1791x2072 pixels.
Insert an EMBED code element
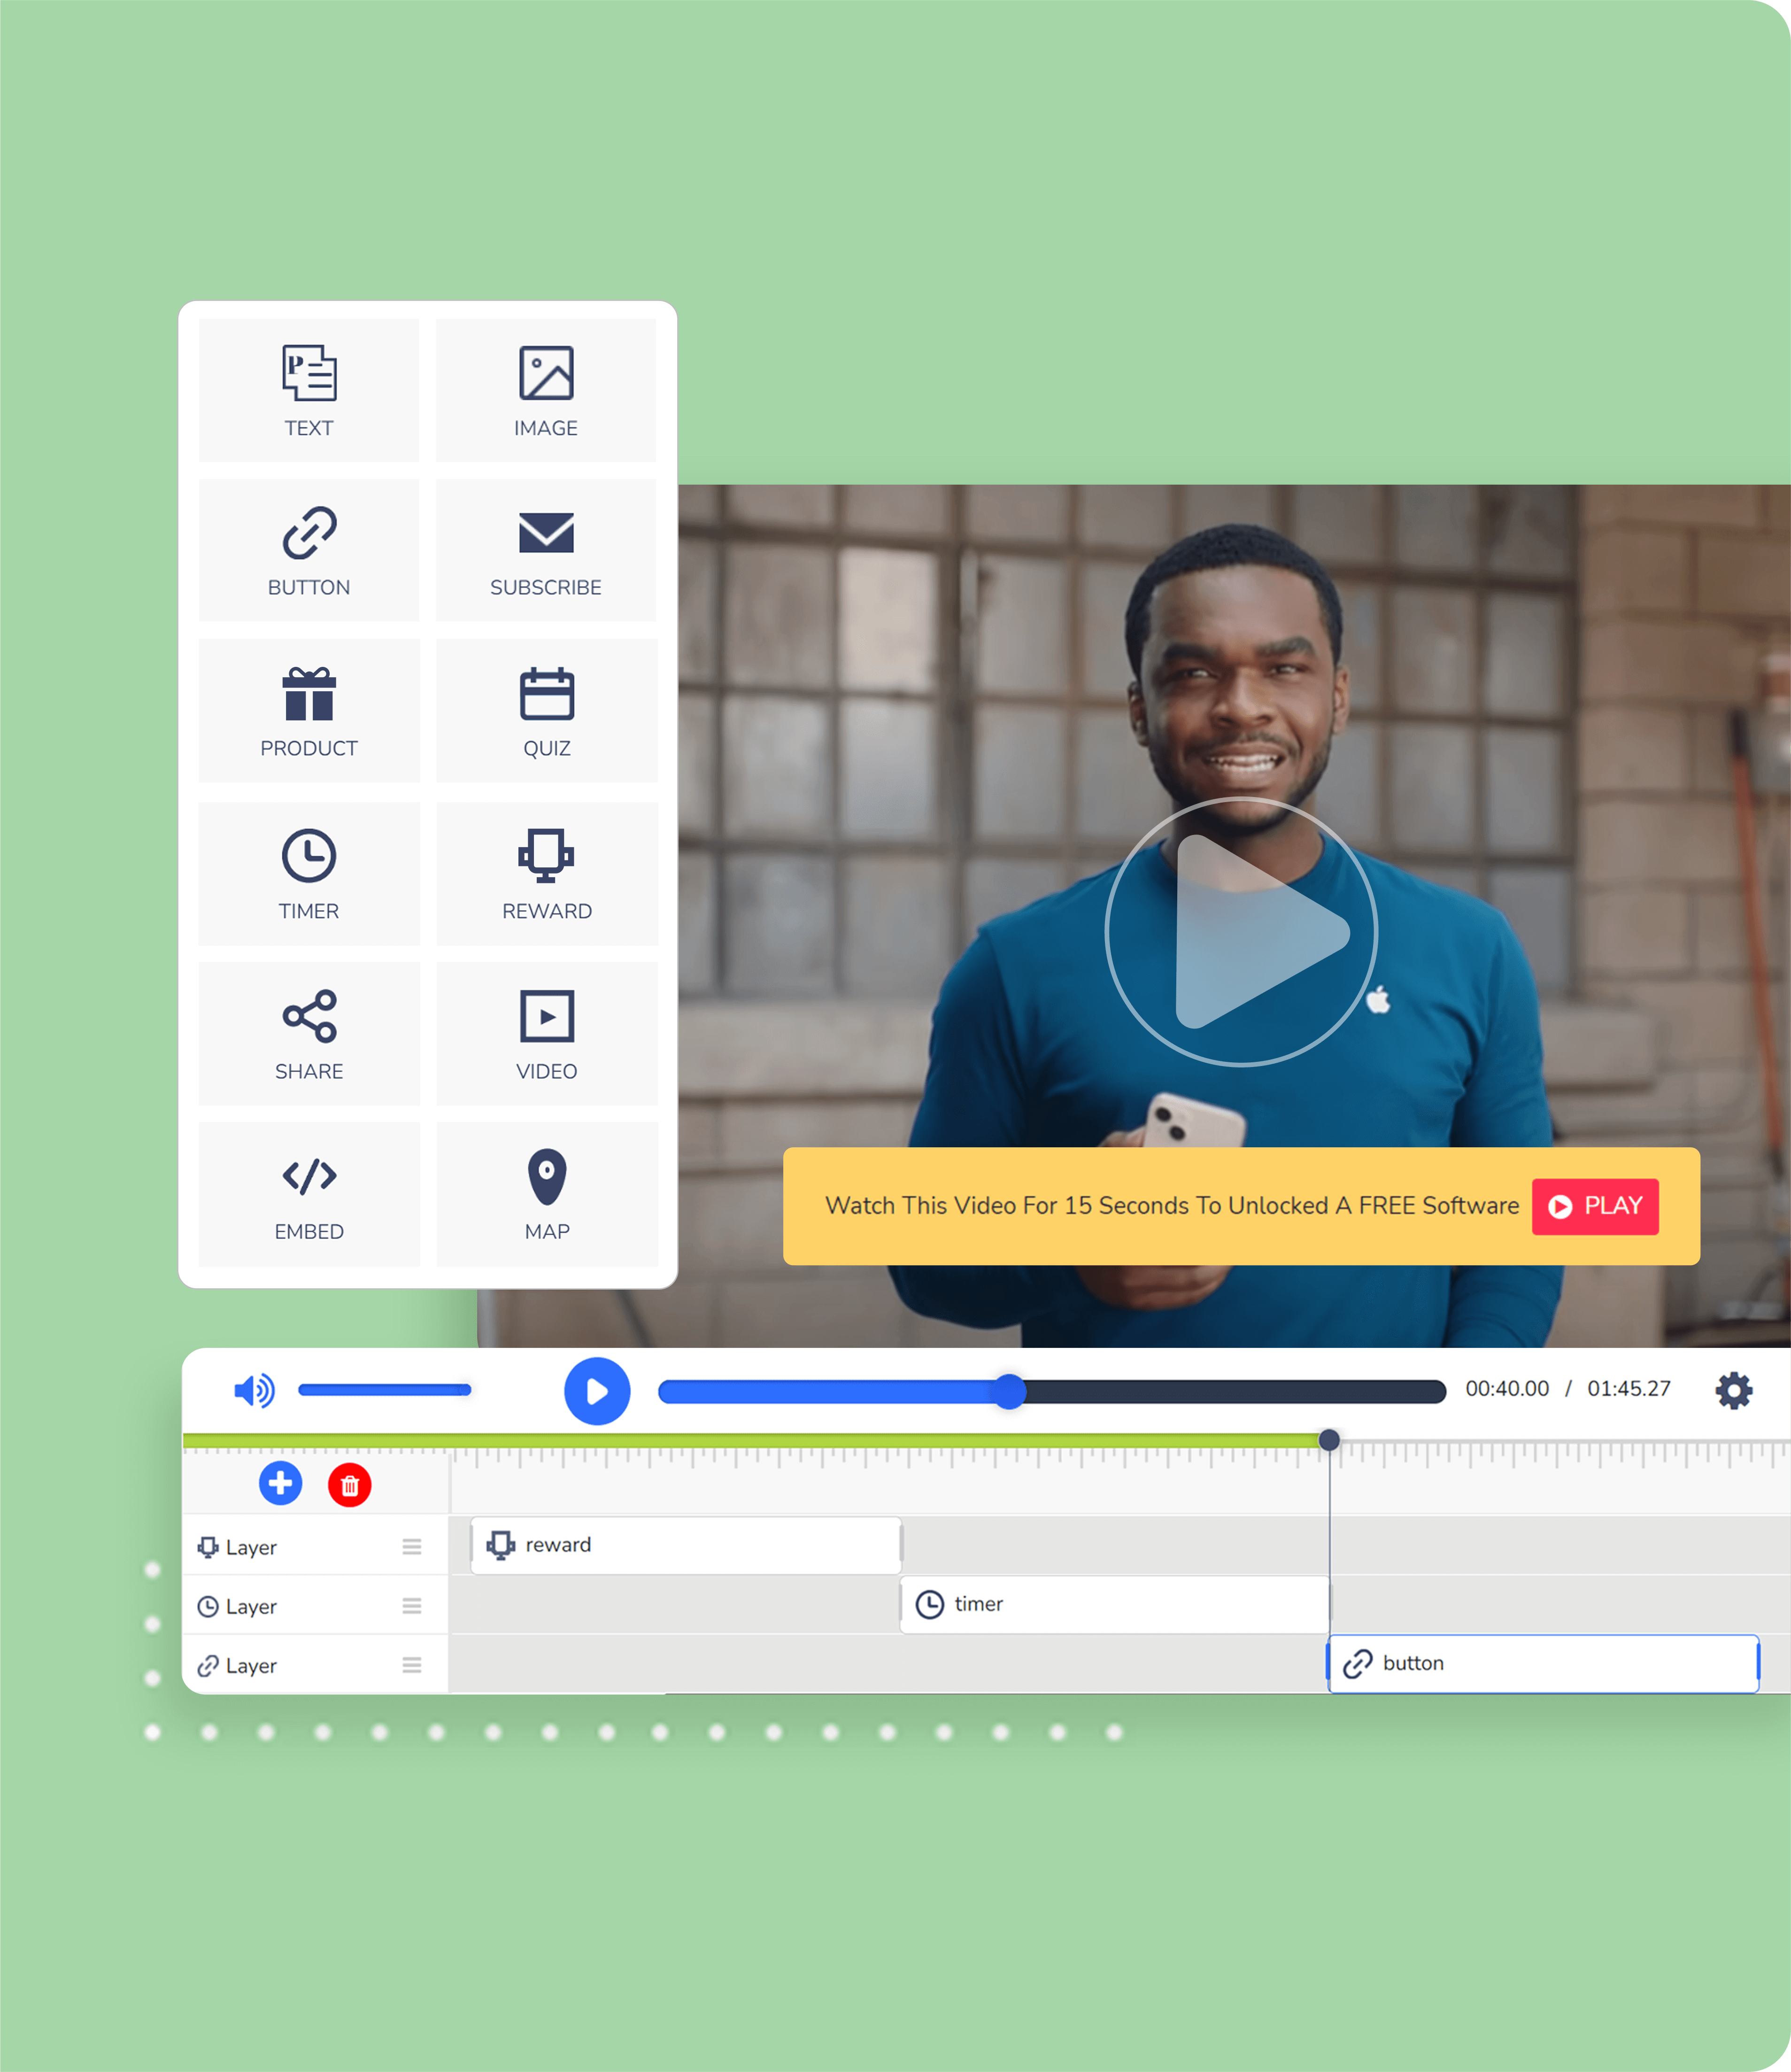point(309,1194)
